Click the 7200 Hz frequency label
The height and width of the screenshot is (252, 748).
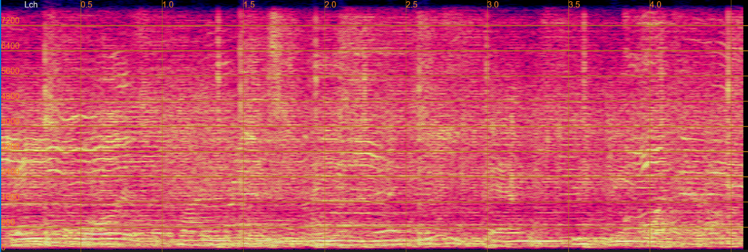click(x=11, y=21)
